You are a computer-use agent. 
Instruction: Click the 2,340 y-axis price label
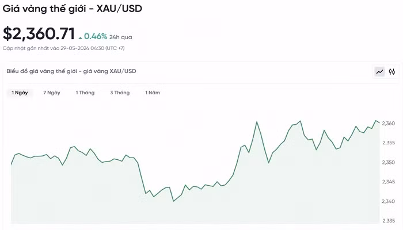click(x=388, y=201)
